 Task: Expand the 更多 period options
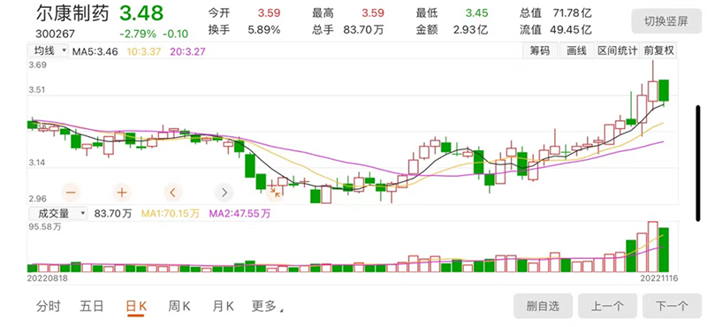click(x=268, y=307)
